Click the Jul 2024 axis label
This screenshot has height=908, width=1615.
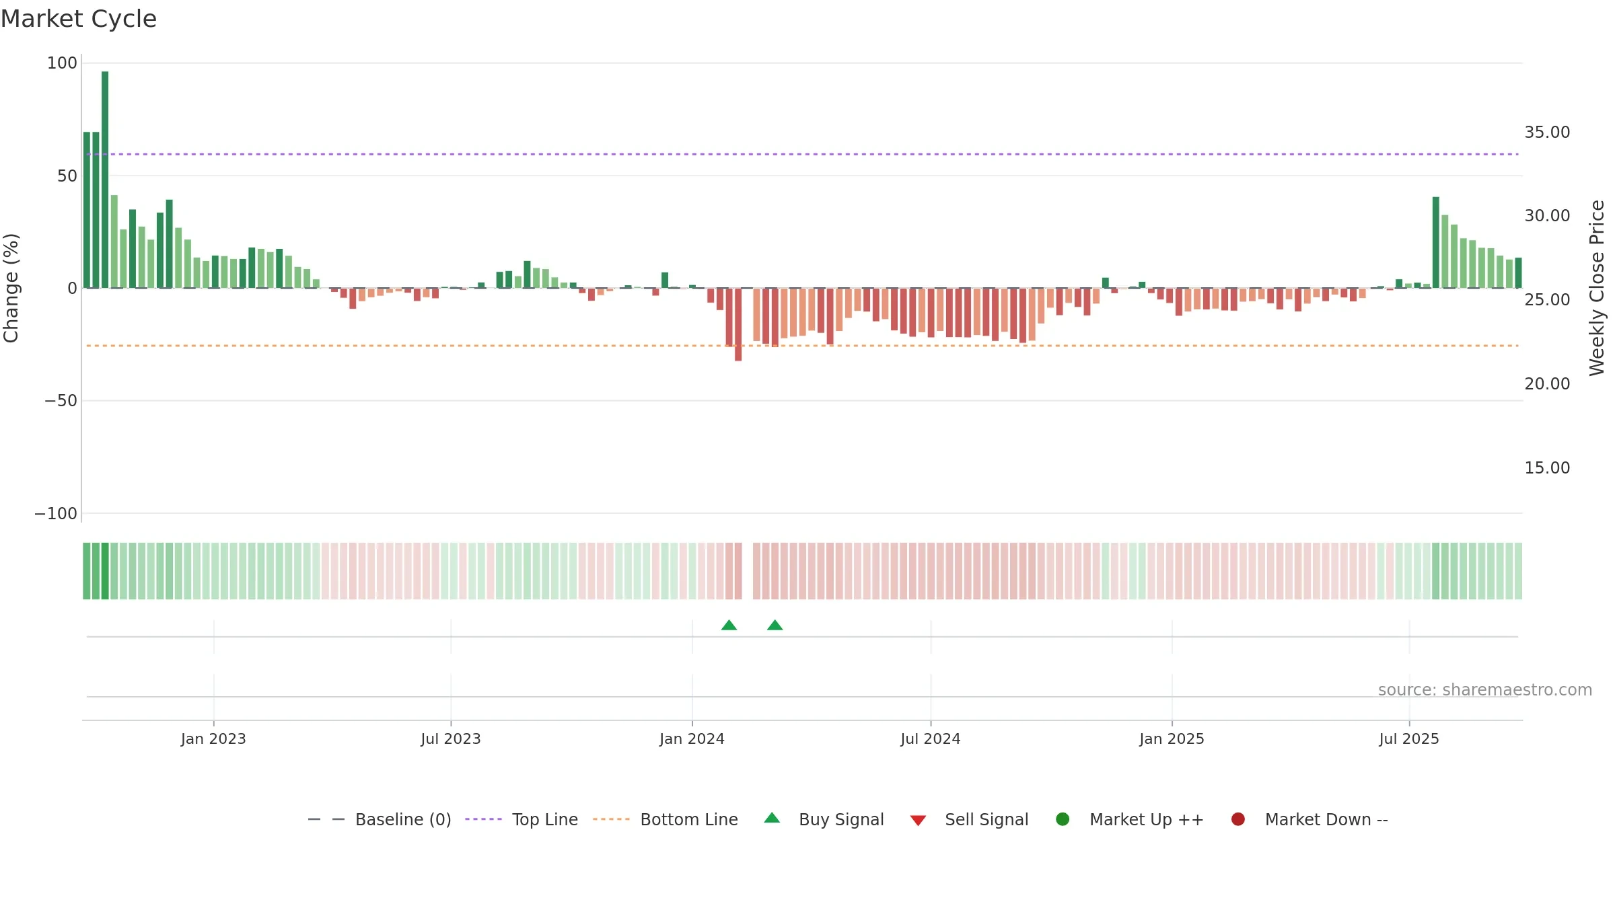(x=931, y=739)
